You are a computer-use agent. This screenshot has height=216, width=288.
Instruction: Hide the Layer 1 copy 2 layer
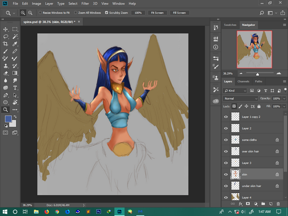point(226,117)
